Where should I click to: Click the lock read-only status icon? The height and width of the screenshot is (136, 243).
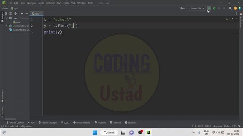coord(240,126)
